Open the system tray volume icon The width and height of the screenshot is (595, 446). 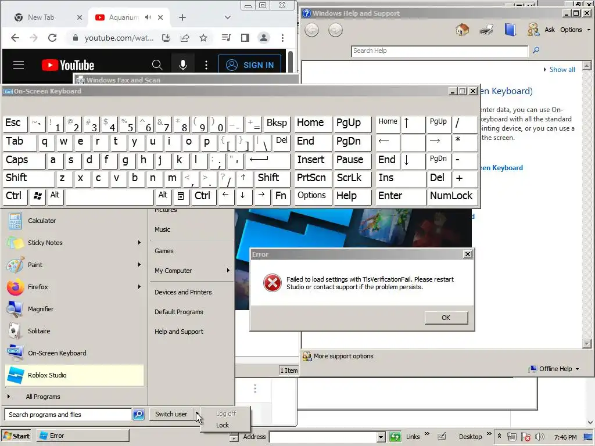point(540,437)
